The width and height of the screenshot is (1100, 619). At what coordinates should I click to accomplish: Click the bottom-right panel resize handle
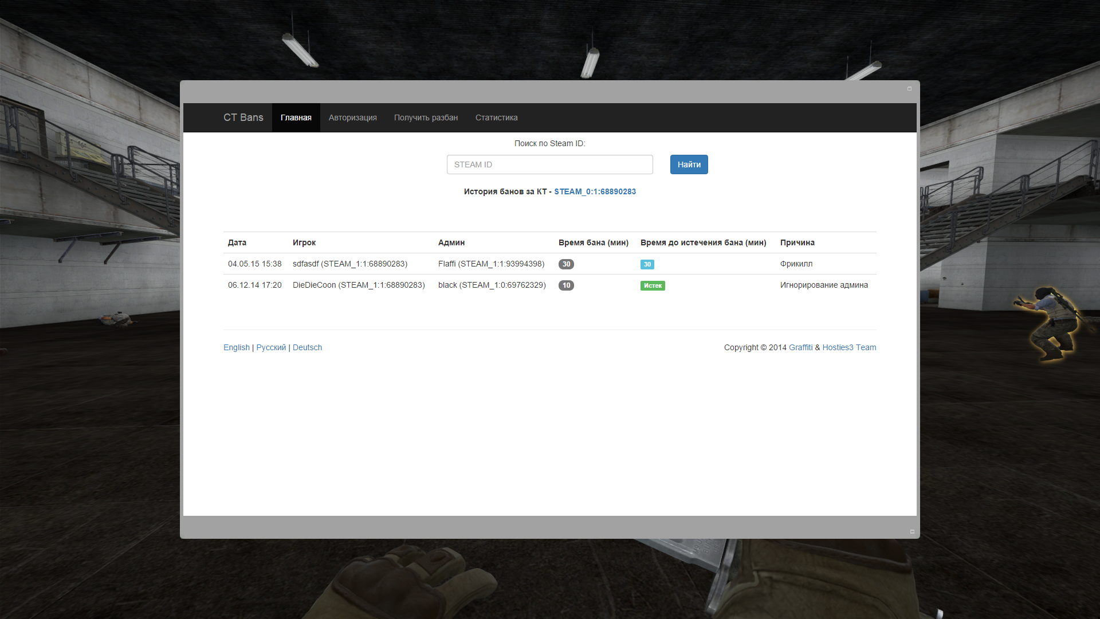(x=912, y=531)
